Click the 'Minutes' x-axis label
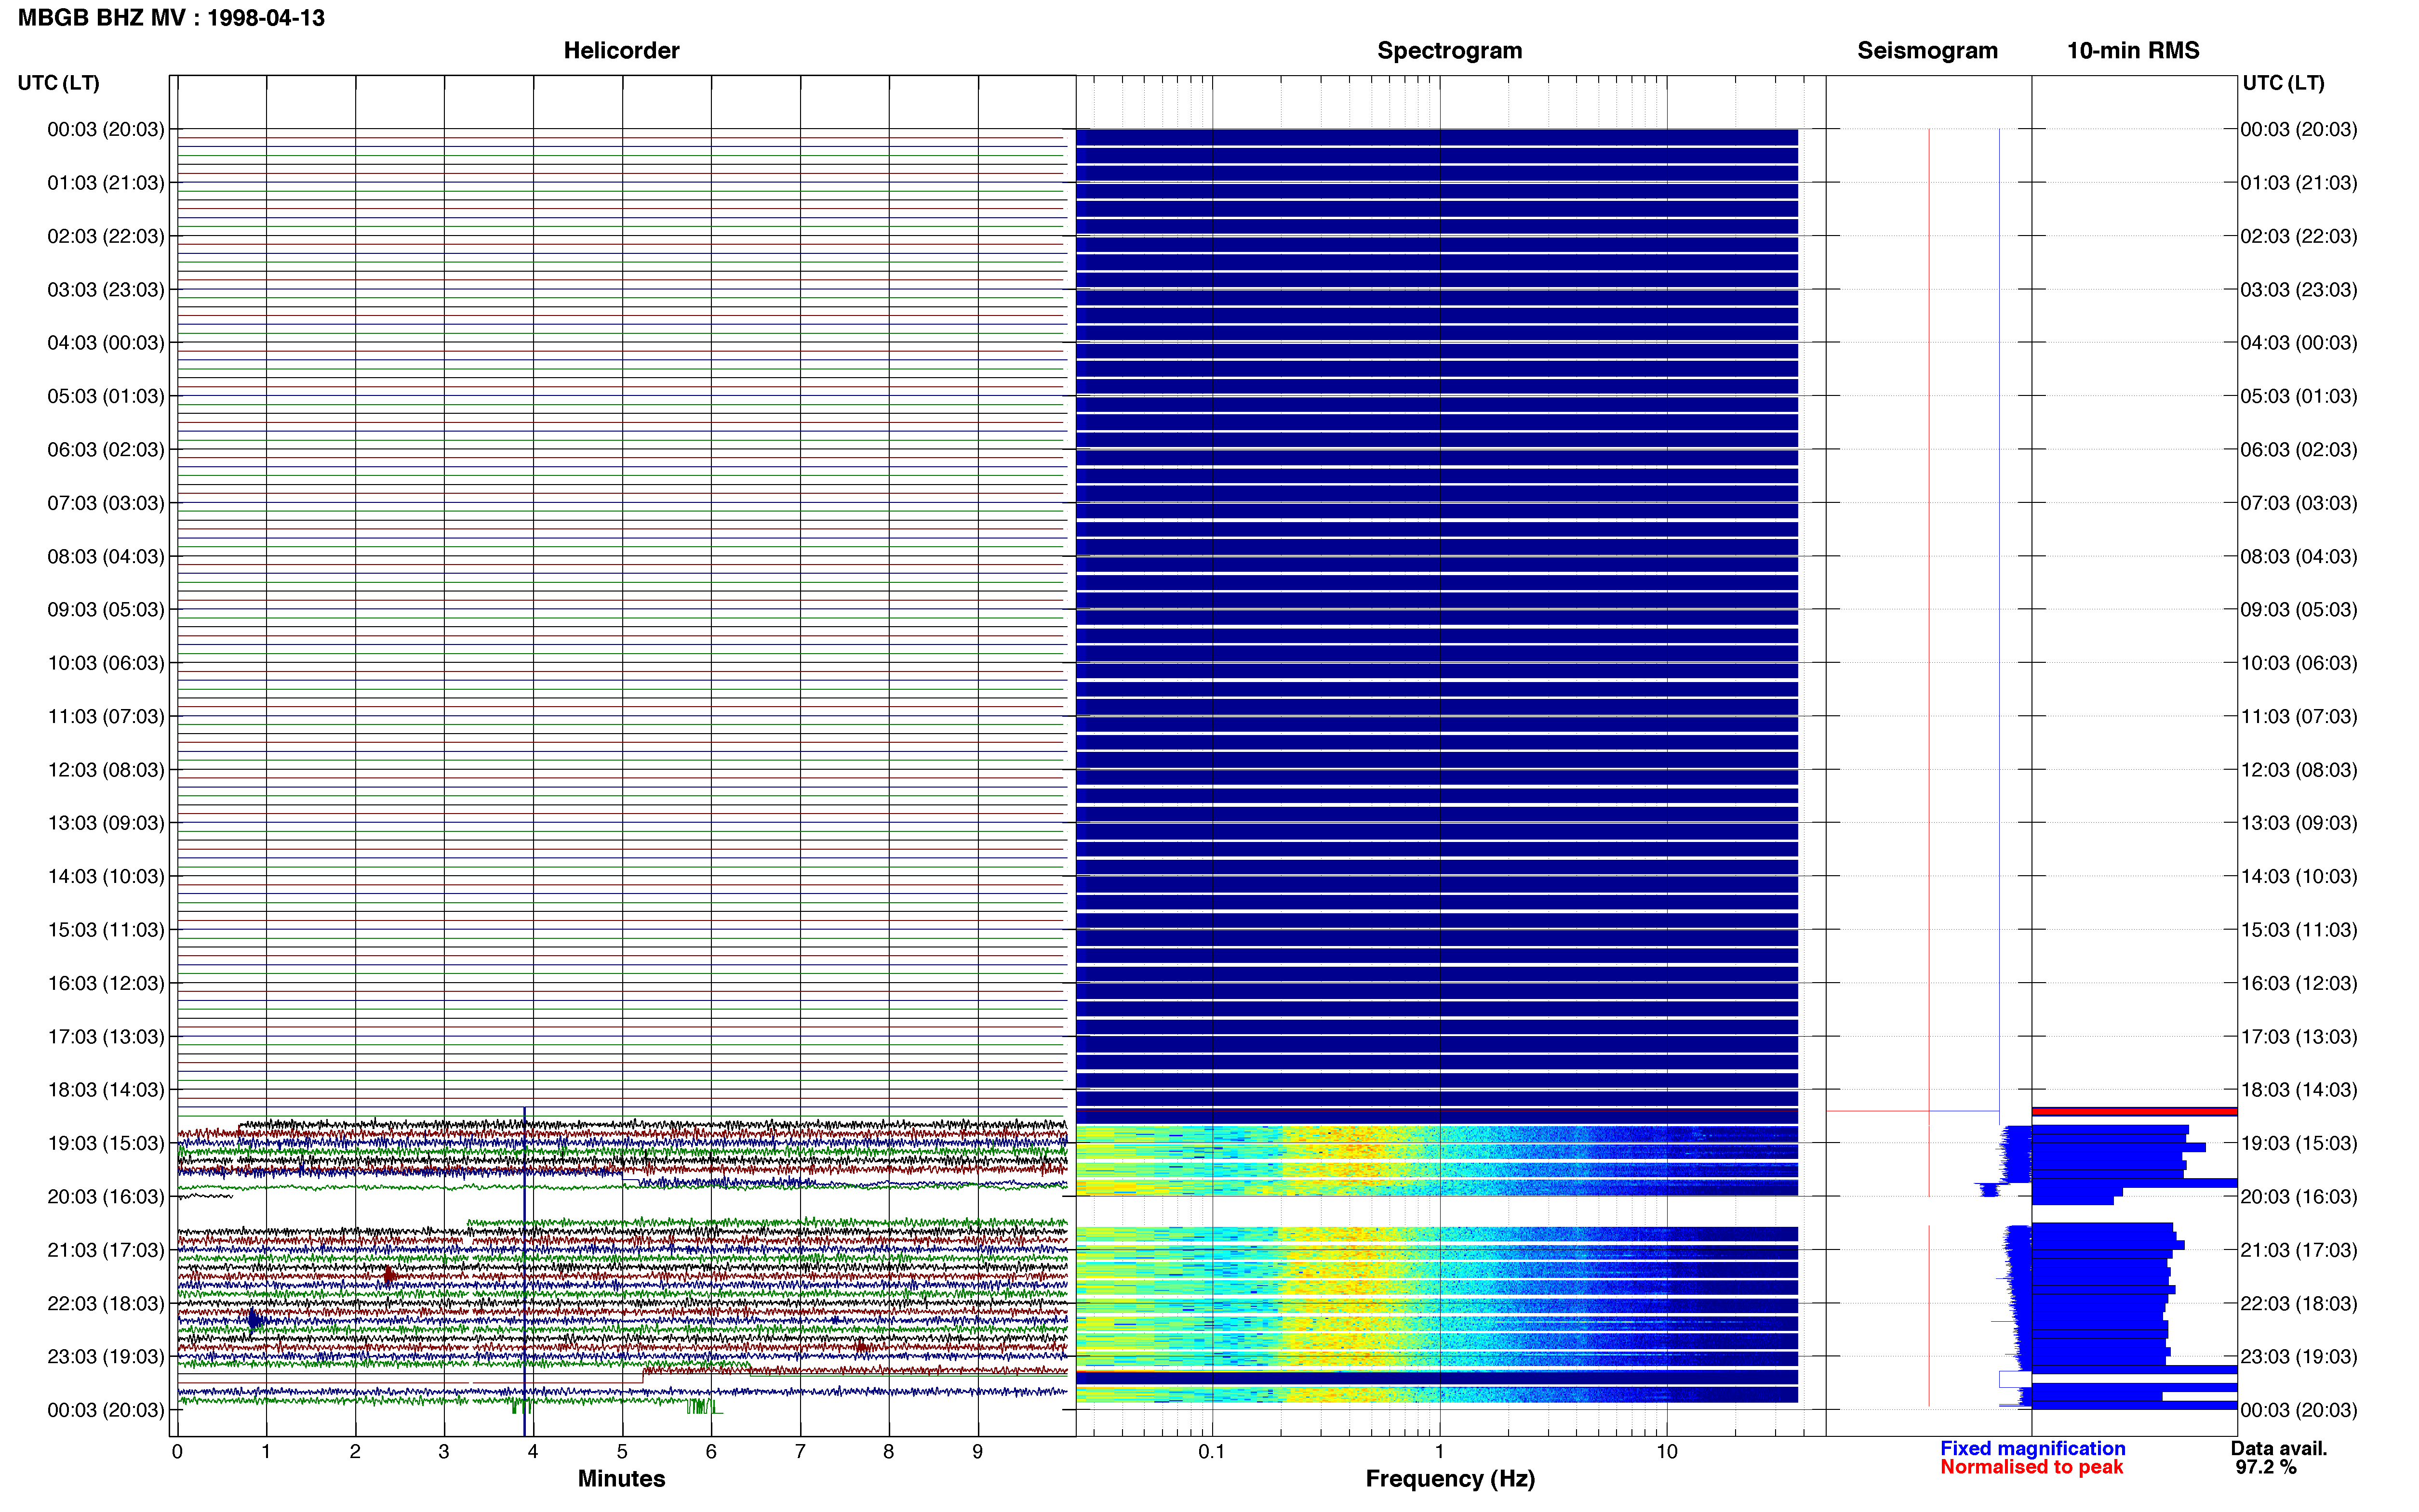2419x1512 pixels. pyautogui.click(x=621, y=1478)
